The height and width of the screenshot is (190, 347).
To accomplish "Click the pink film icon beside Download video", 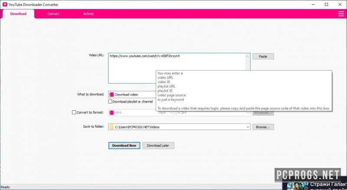I will coord(112,94).
